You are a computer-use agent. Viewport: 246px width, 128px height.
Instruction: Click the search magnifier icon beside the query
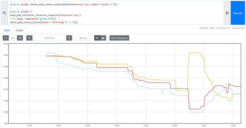4,13
